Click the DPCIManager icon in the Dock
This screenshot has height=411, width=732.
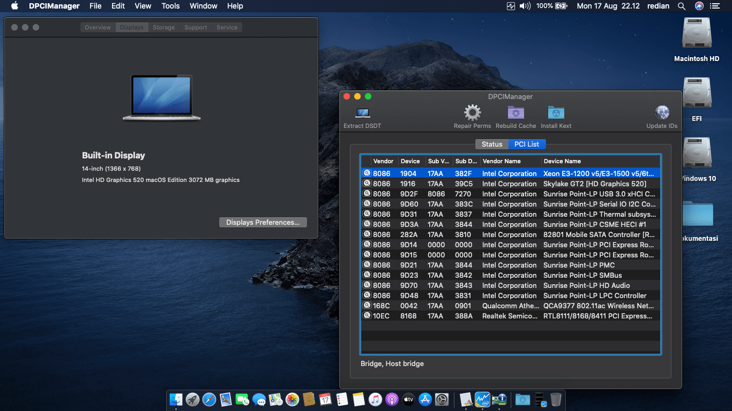click(499, 399)
